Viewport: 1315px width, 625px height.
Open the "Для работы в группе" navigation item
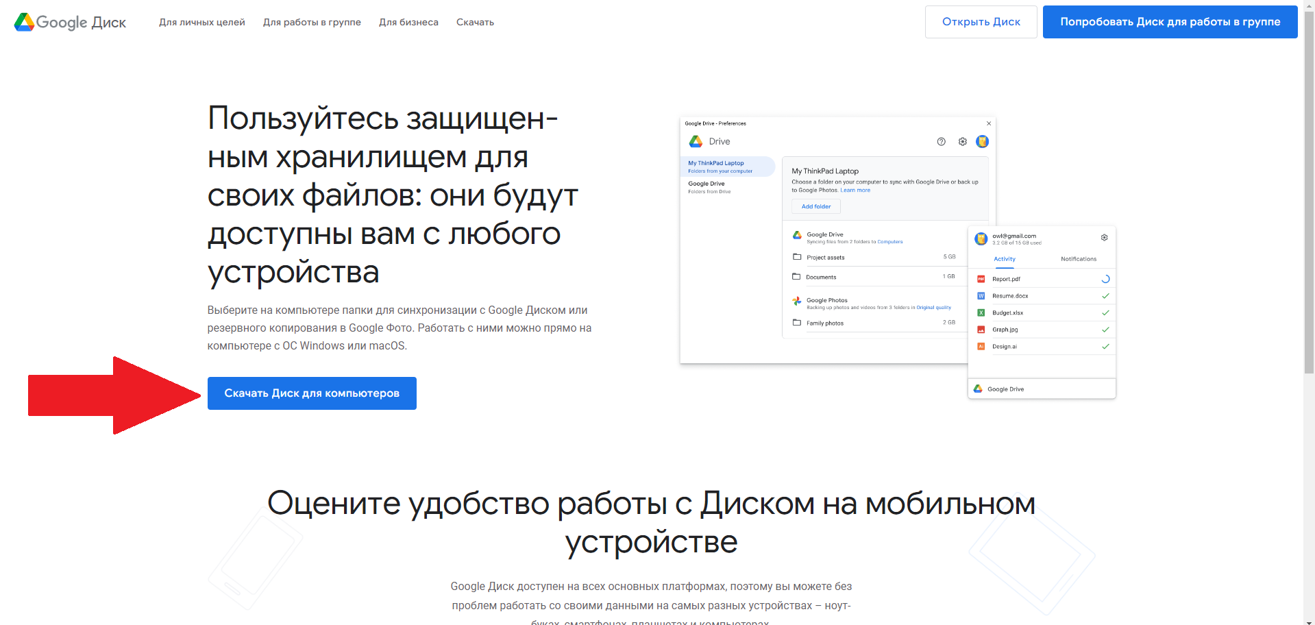tap(312, 22)
